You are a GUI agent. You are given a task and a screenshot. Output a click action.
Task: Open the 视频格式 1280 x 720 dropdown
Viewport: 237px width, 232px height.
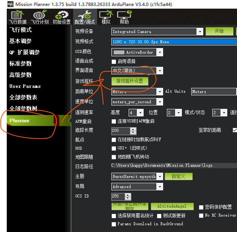(174, 42)
